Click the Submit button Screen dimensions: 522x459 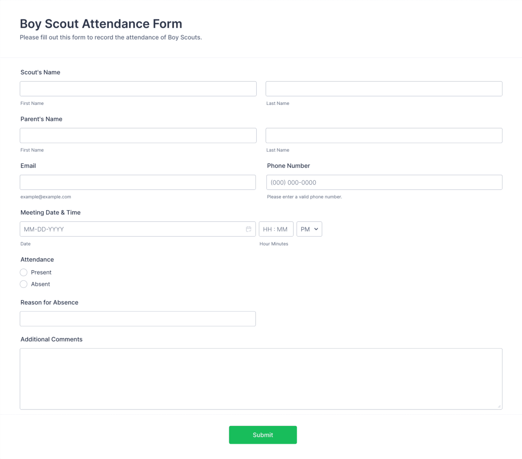coord(263,435)
